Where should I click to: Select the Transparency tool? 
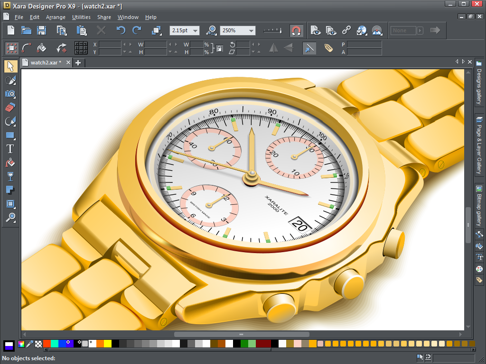tap(10, 176)
